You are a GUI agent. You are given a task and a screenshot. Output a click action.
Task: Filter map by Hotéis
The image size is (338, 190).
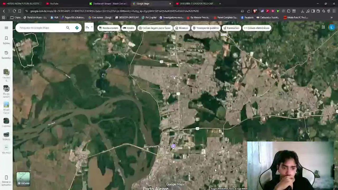[x=128, y=28]
